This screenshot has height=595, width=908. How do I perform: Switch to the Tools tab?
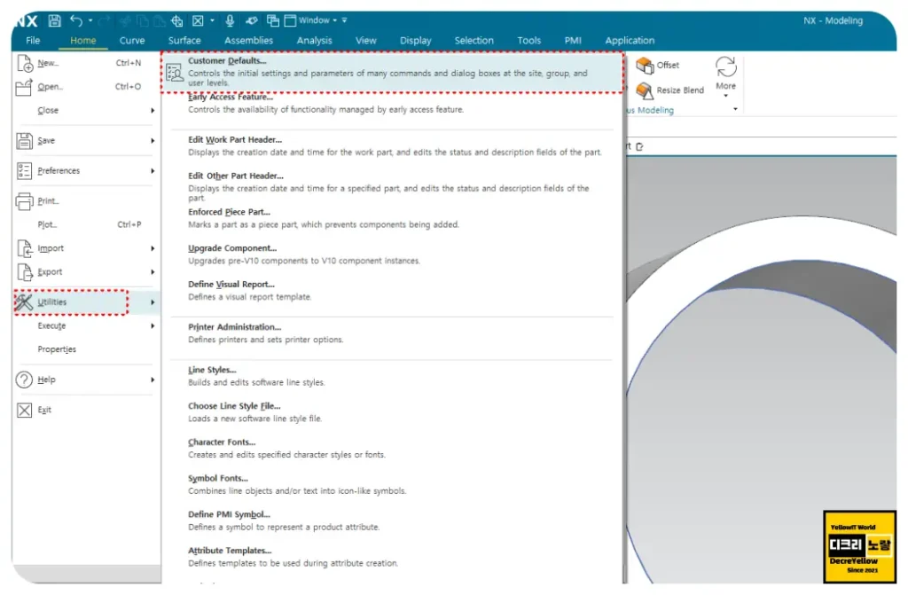tap(528, 41)
